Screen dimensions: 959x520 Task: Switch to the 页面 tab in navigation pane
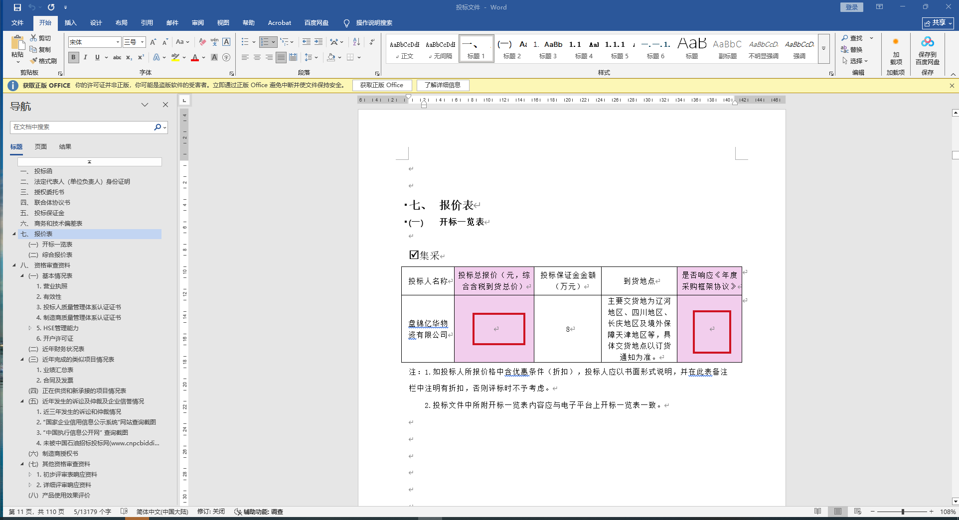[x=41, y=147]
